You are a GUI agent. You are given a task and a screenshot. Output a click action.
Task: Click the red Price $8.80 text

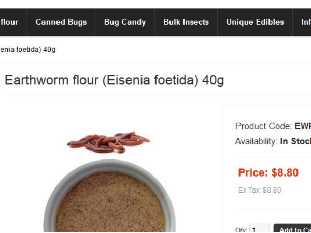(x=268, y=172)
